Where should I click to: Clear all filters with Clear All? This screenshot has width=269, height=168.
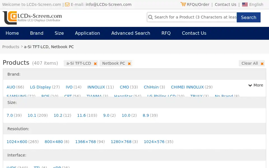click(252, 63)
